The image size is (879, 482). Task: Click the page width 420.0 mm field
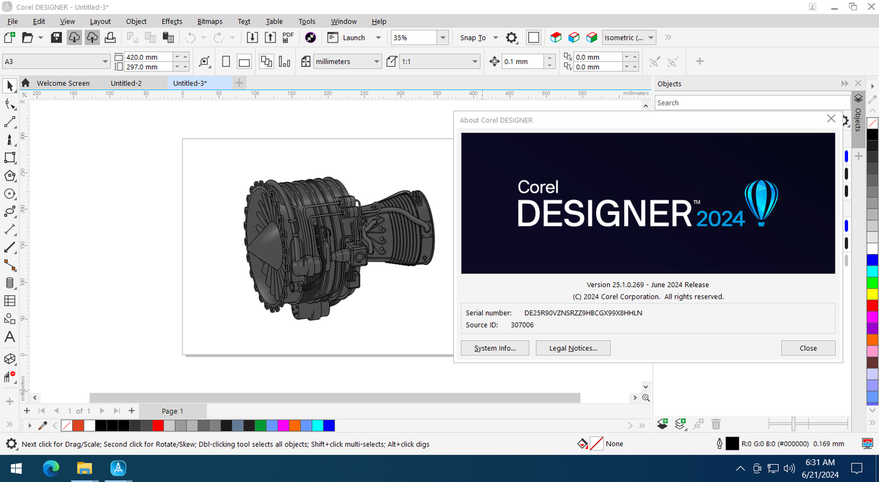tap(148, 57)
